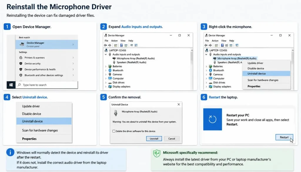Image resolution: width=301 pixels, height=172 pixels.
Task: Collapse Audio inputs and outputs in step 3 window
Action: coord(206,54)
